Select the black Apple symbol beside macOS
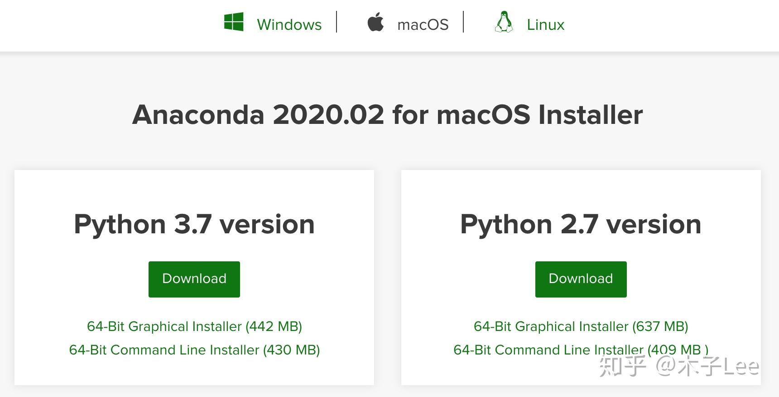 click(x=376, y=23)
